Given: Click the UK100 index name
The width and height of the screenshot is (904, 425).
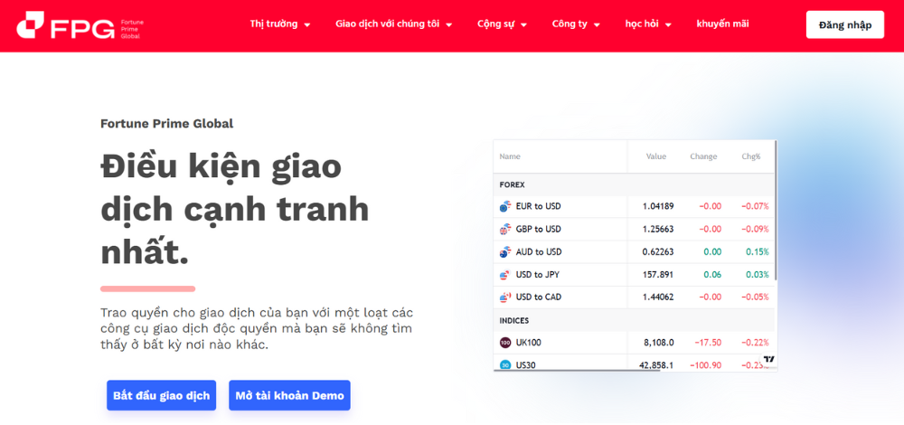Looking at the screenshot, I should click(x=528, y=343).
